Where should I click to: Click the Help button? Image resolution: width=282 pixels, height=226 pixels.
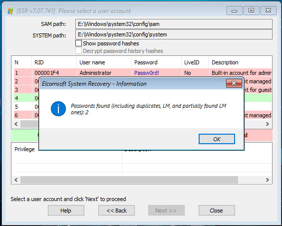coord(66,211)
